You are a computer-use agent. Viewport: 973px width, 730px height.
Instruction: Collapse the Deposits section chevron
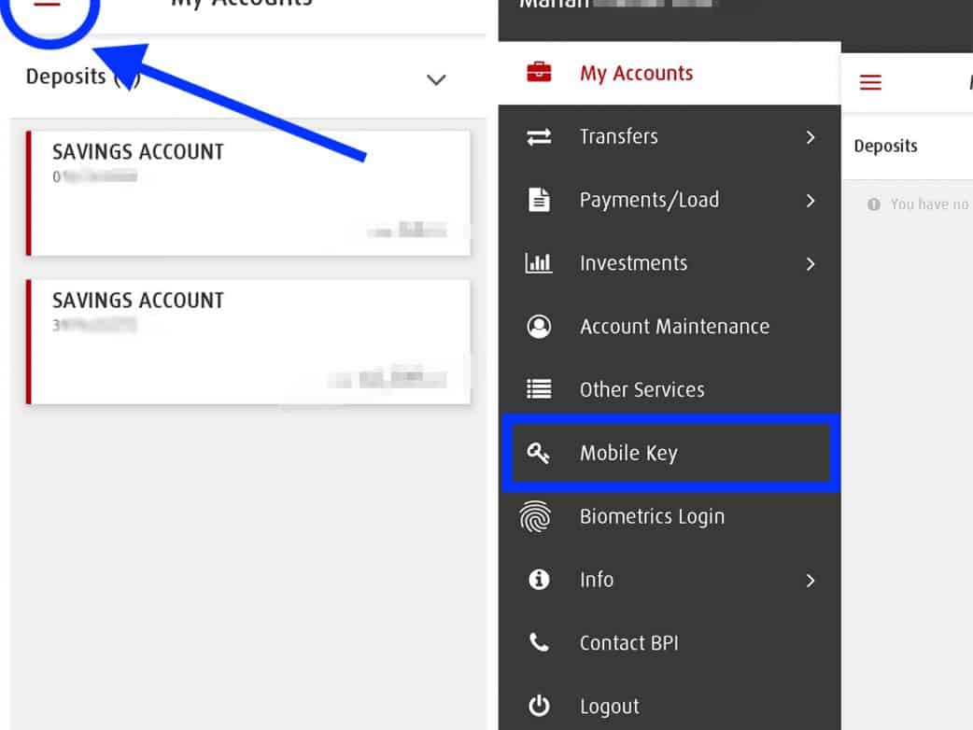pyautogui.click(x=435, y=79)
